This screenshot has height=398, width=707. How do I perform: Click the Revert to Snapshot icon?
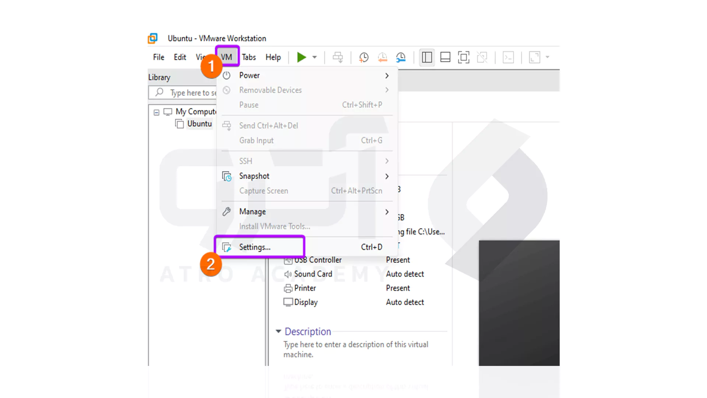[x=383, y=57]
